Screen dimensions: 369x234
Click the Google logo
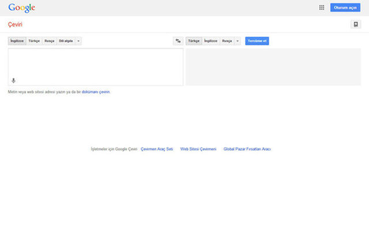(21, 8)
